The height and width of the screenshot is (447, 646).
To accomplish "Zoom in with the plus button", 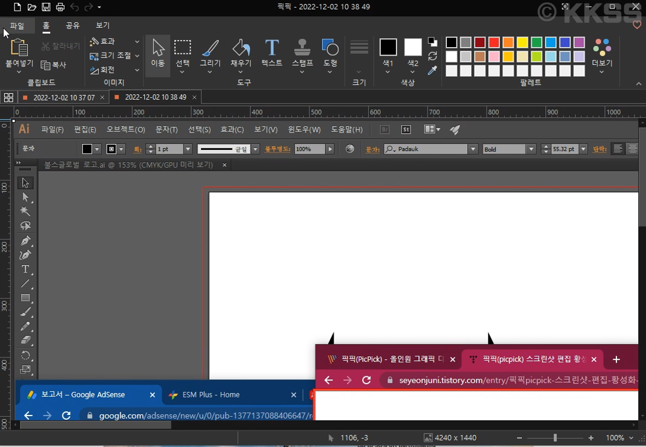I will click(591, 438).
